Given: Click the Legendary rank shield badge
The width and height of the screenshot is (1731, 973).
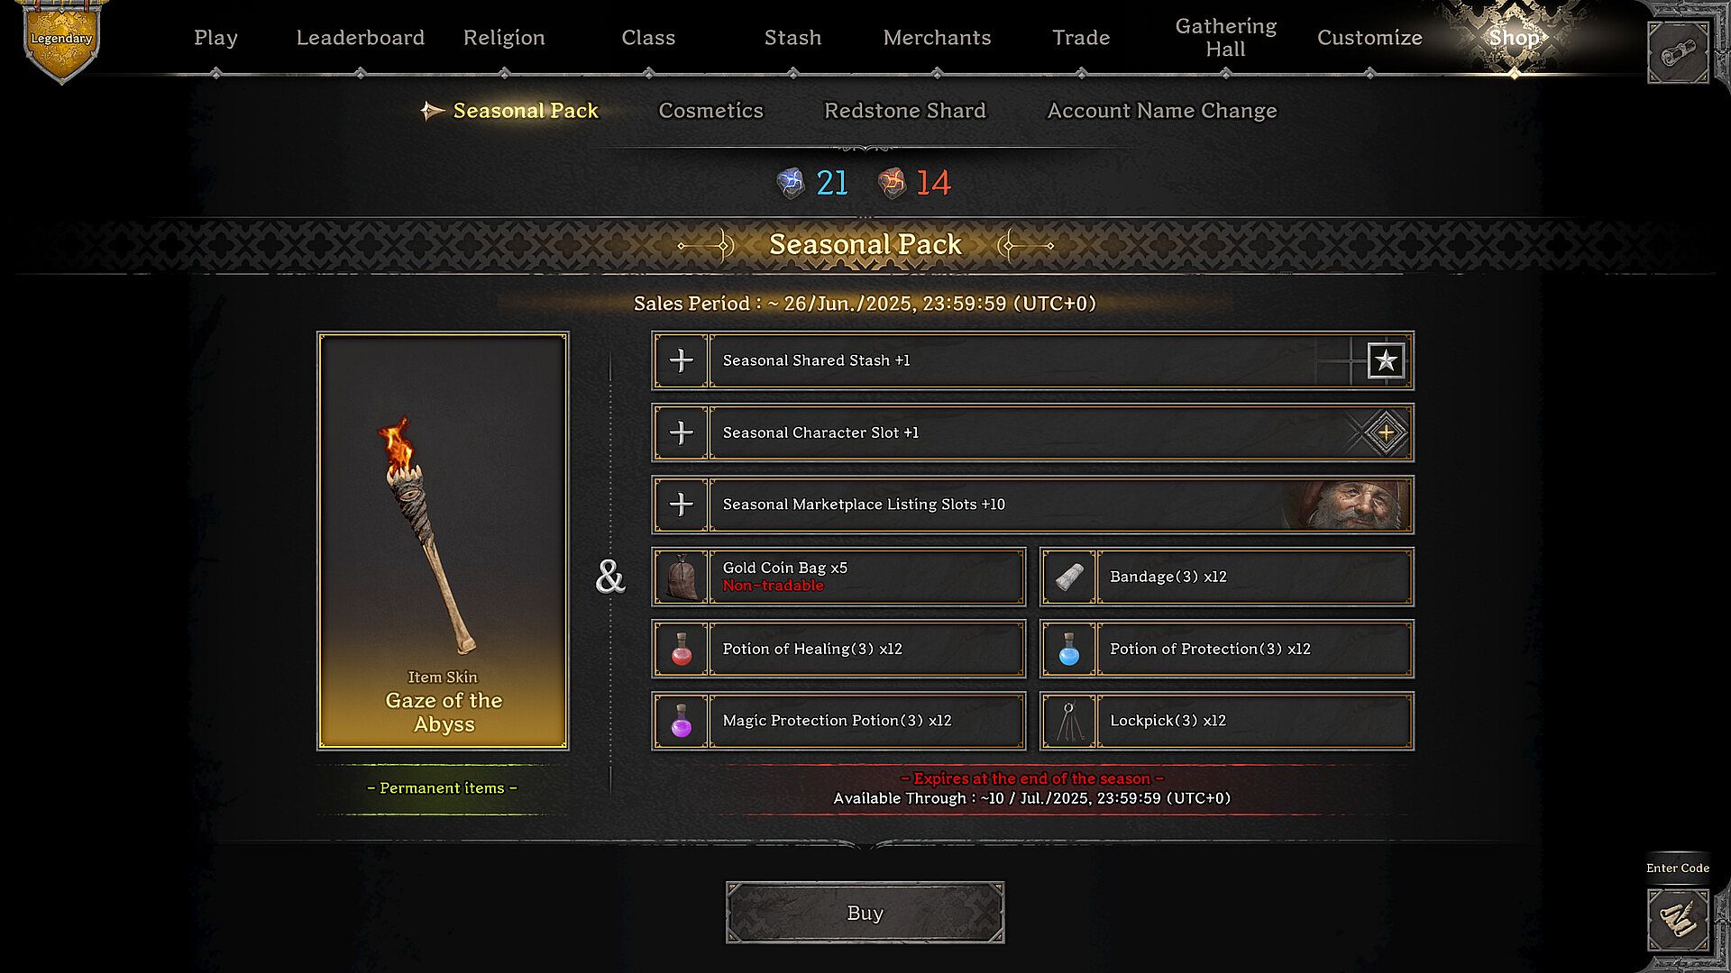Looking at the screenshot, I should [x=61, y=41].
